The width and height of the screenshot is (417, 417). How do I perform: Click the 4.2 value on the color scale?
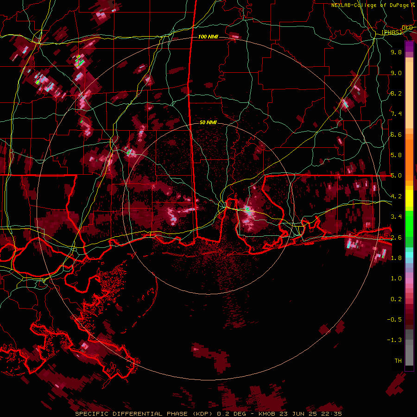point(396,196)
